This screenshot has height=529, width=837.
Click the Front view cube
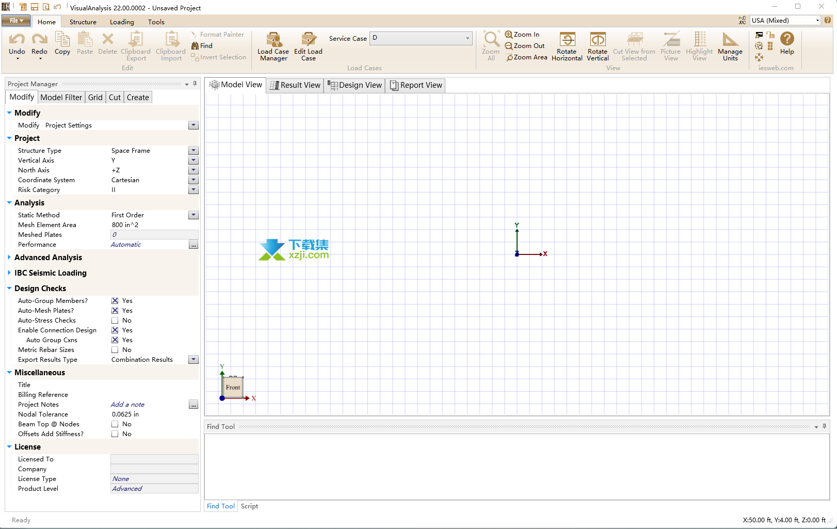point(233,387)
